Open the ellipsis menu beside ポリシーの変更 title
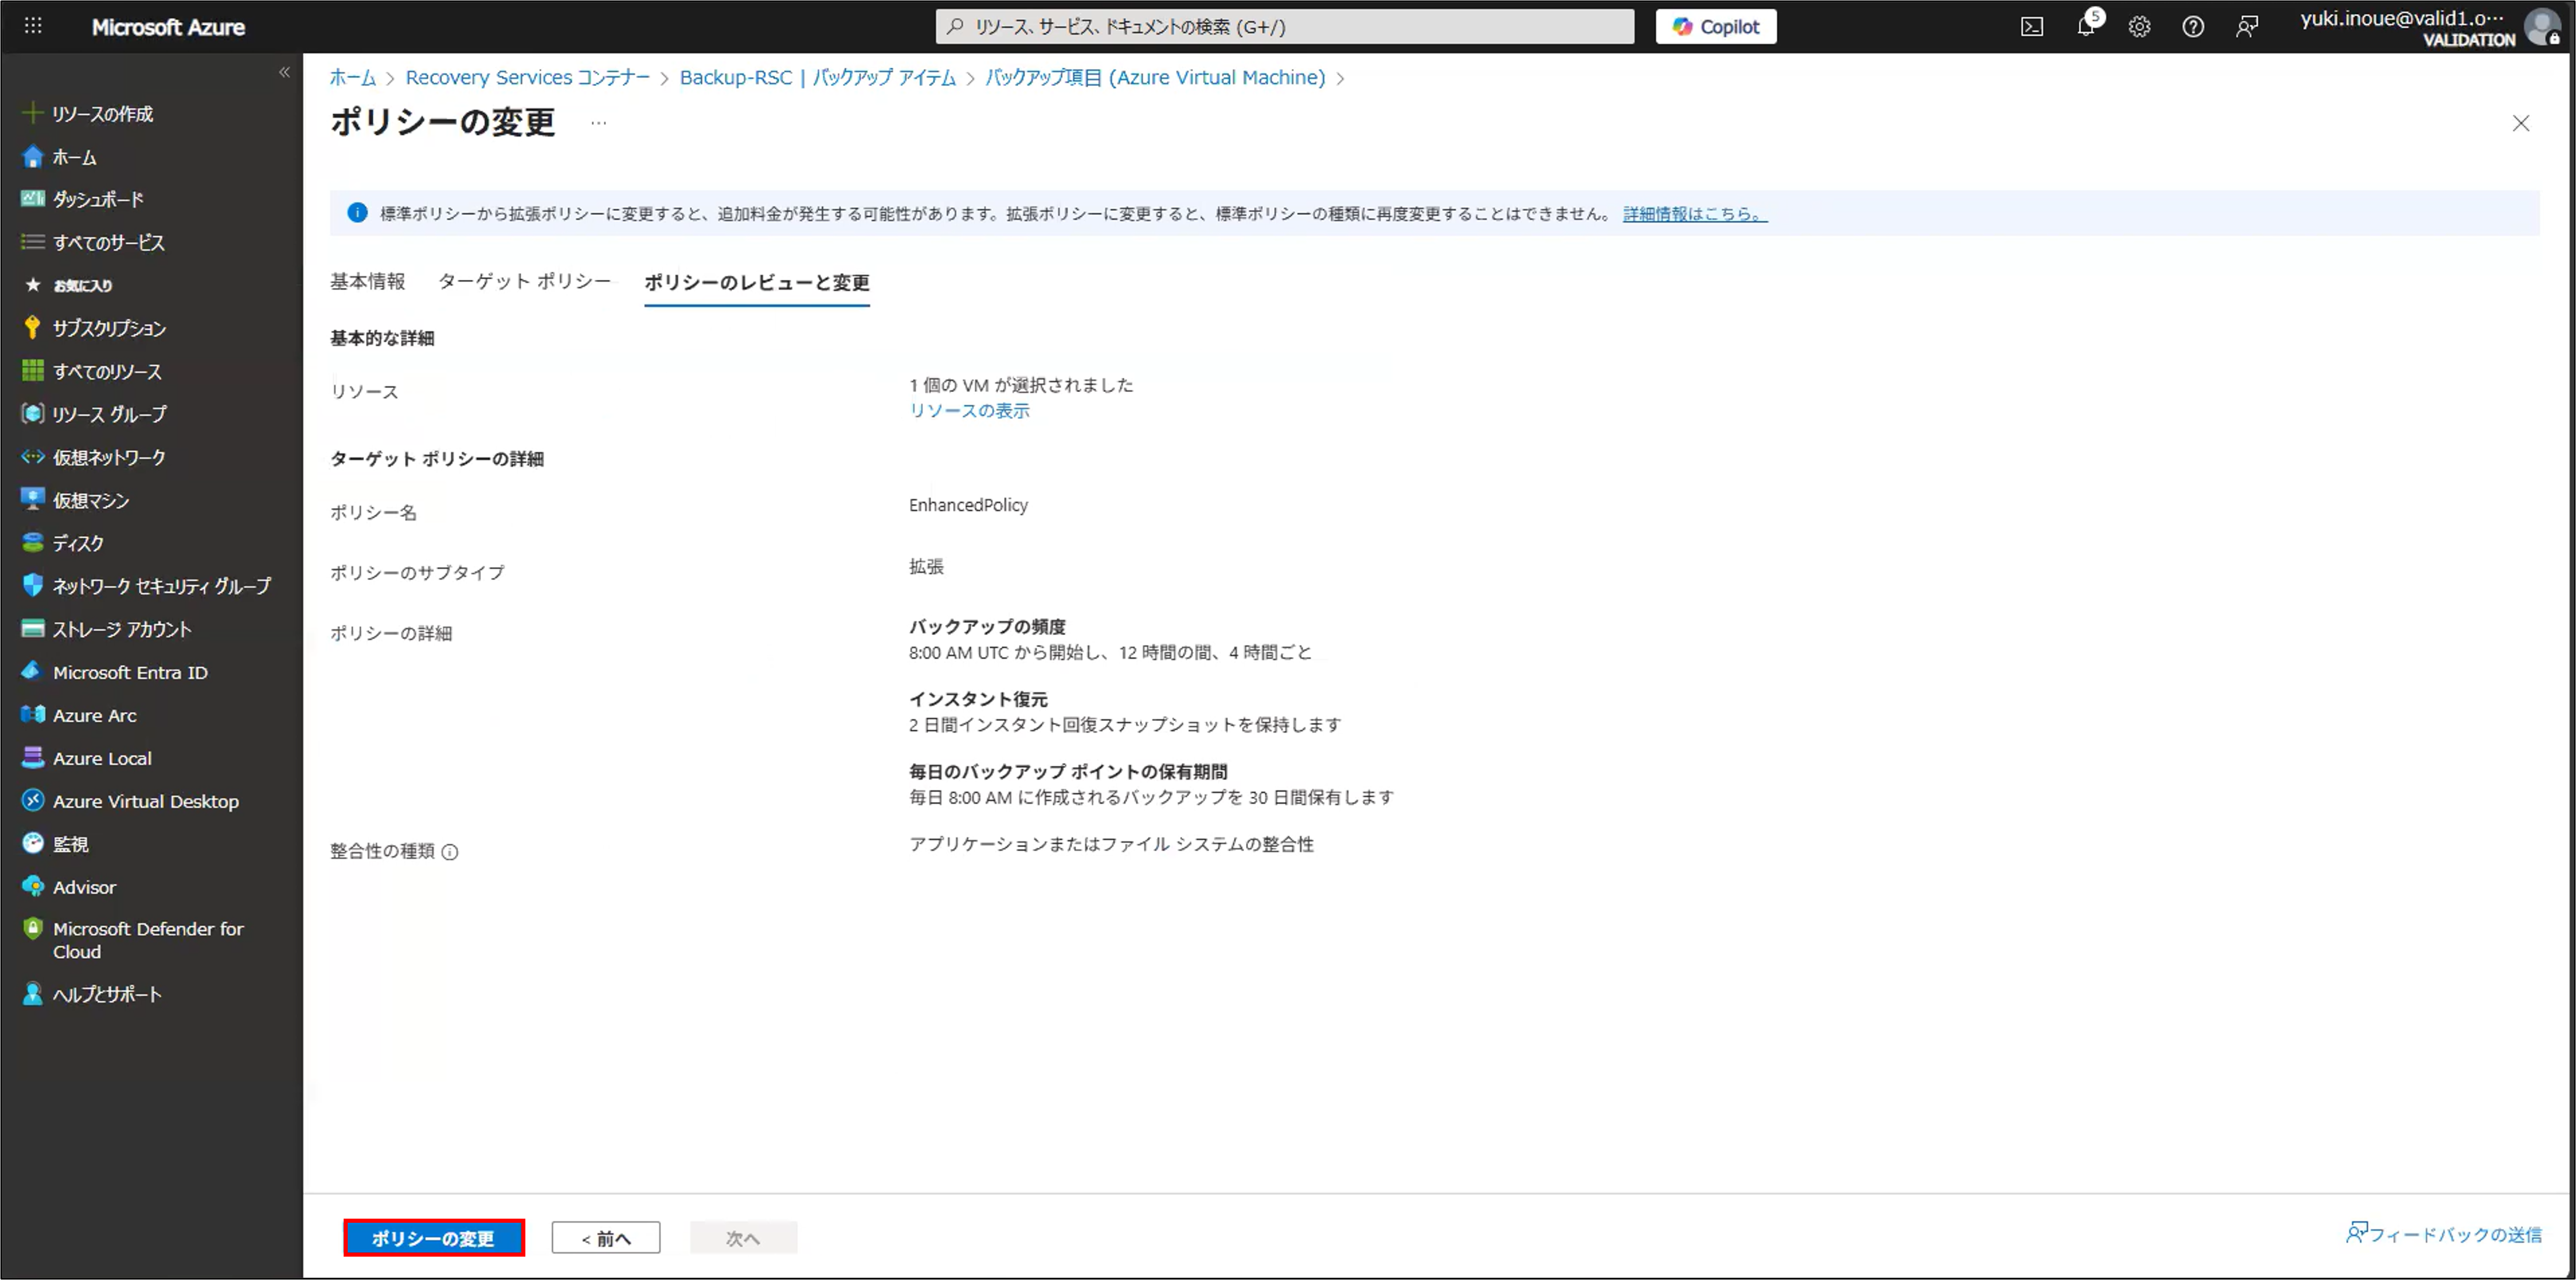This screenshot has width=2576, height=1280. tap(598, 123)
